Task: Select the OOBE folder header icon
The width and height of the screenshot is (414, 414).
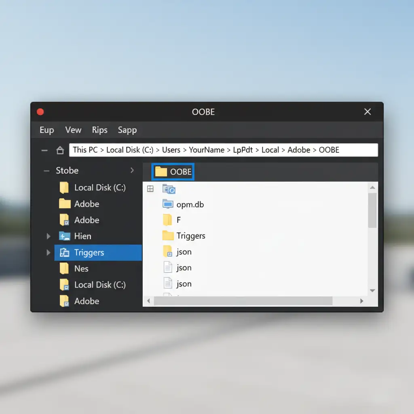Action: coord(161,172)
